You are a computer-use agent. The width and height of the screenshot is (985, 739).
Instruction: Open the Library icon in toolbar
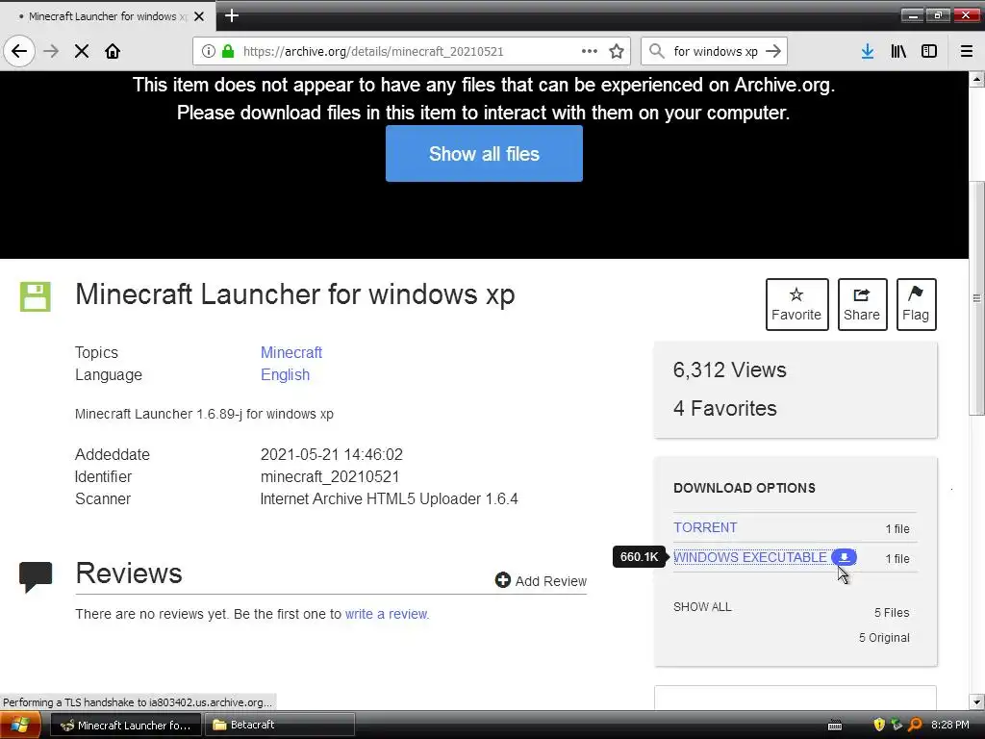(898, 52)
